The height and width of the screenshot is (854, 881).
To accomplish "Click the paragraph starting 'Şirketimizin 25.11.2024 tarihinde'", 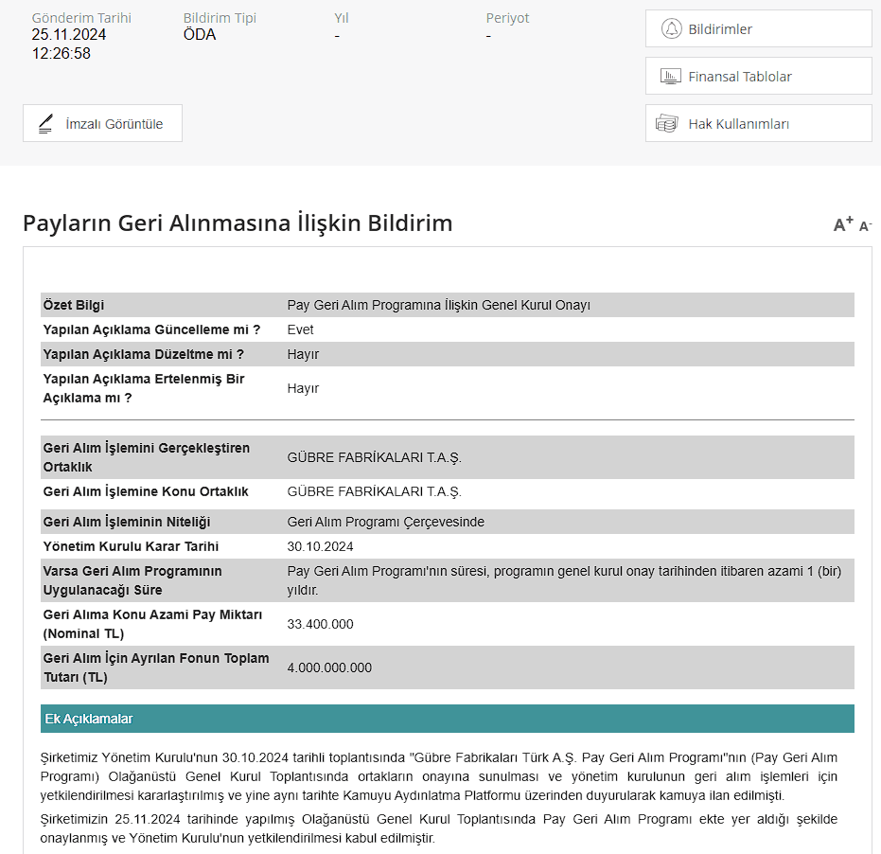I will (439, 828).
